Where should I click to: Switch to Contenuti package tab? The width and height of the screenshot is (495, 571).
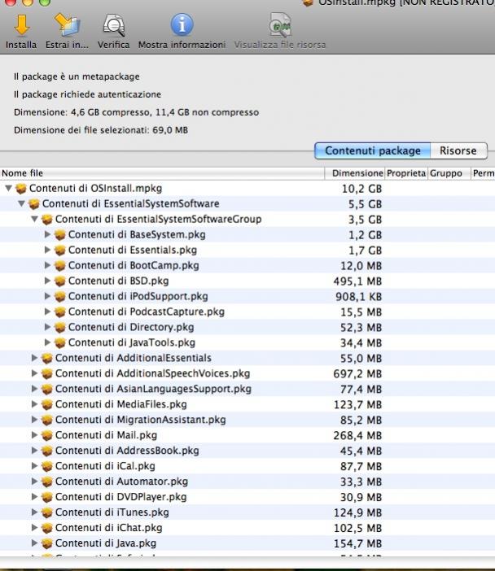click(x=373, y=150)
